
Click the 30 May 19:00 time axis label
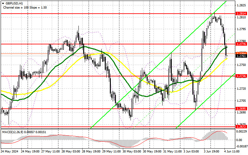tap(152, 152)
